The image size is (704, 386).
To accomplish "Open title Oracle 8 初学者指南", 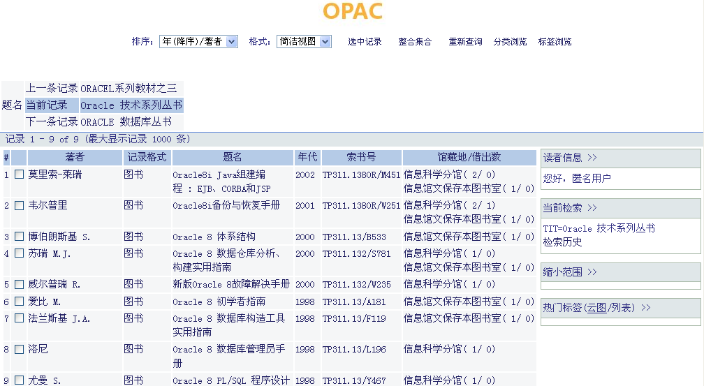I will pos(219,302).
